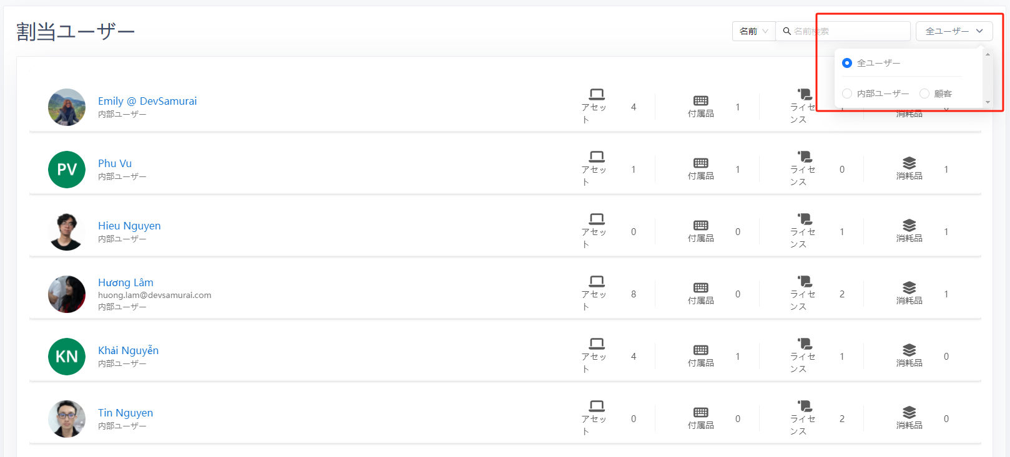Click the consumables stack icon for Phu Vu
This screenshot has height=457, width=1010.
click(x=909, y=163)
